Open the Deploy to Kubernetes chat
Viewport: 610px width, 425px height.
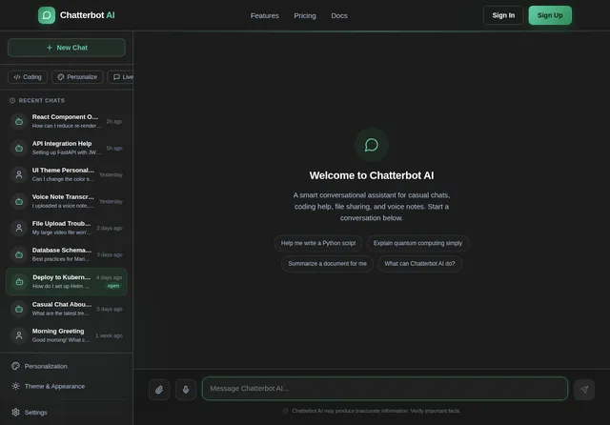(x=67, y=281)
